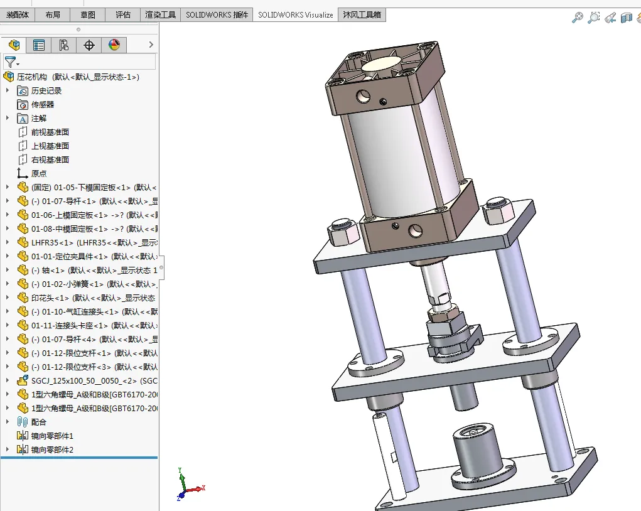Click the rollback bar under the tree
This screenshot has width=641, height=511.
click(79, 458)
